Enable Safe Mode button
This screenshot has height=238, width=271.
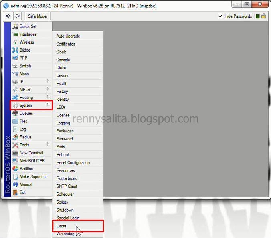(37, 16)
